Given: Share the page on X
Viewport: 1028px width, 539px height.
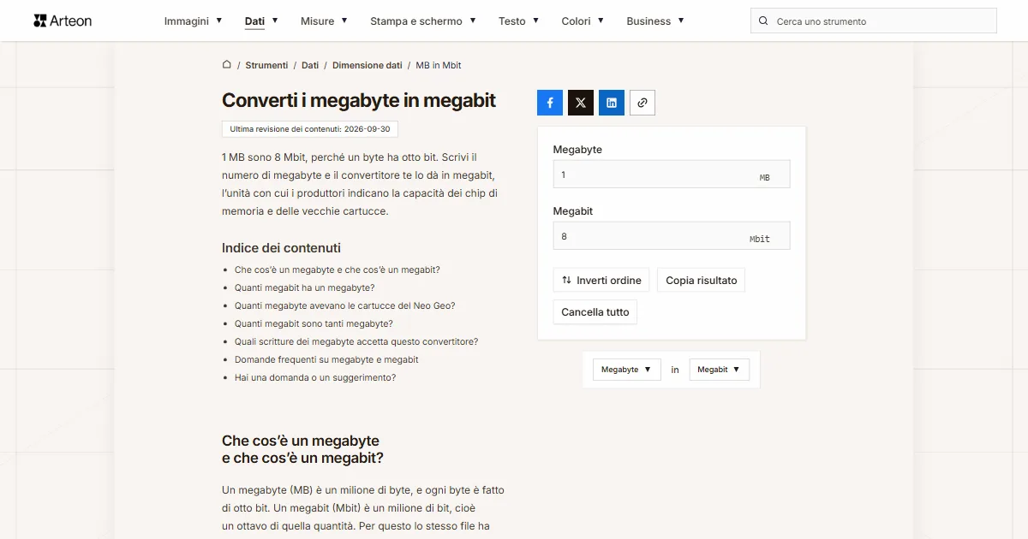Looking at the screenshot, I should [x=581, y=103].
